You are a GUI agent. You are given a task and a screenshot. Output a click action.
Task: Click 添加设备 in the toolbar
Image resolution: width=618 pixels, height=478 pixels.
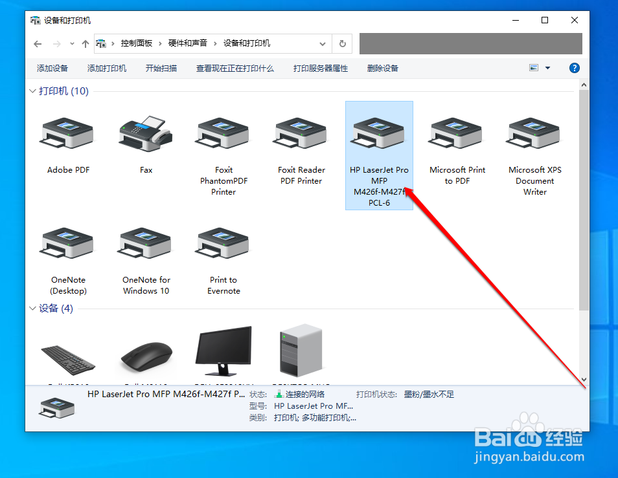(x=52, y=69)
